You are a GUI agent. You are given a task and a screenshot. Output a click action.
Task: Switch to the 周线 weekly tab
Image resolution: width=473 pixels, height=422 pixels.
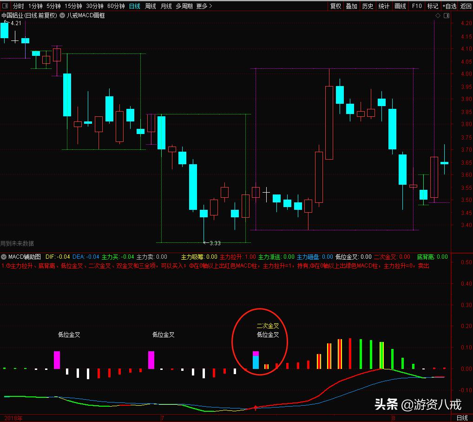pyautogui.click(x=150, y=6)
